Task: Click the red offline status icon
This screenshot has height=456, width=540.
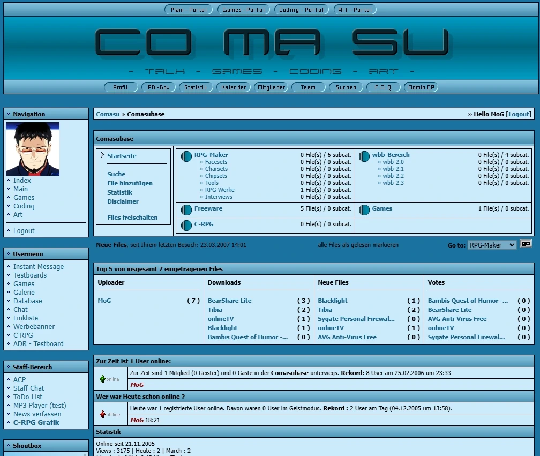Action: tap(103, 414)
